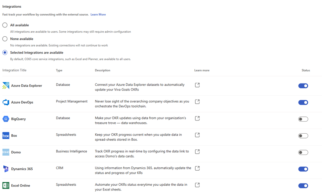322x193 pixels.
Task: Click the Dynamics 365 integration name
Action: 22,169
